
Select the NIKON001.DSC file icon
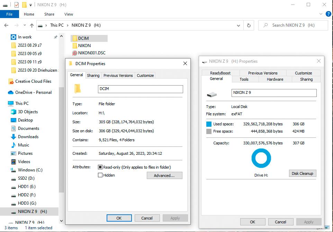74,53
